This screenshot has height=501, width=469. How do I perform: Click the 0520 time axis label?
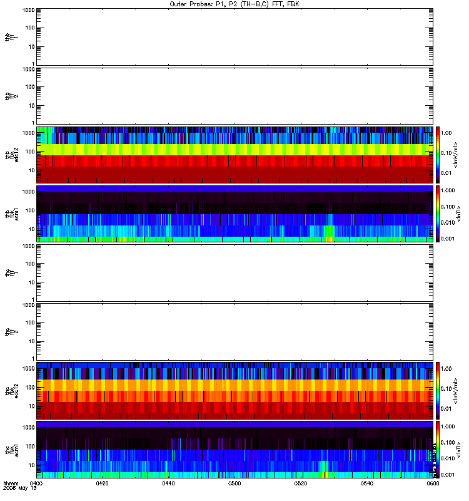click(301, 483)
